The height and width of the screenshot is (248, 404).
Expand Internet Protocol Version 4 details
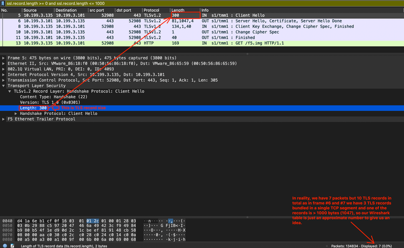tap(4, 74)
